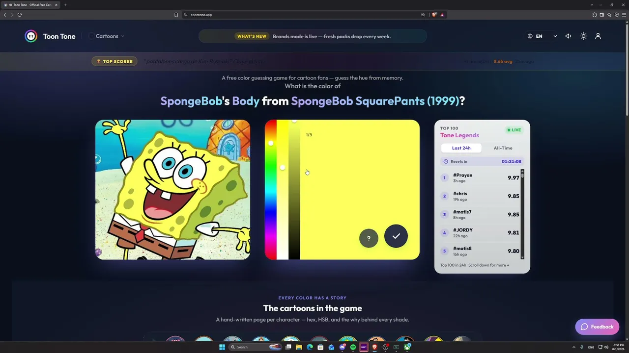
Task: Open the Brave Rewards triangle icon
Action: pyautogui.click(x=442, y=15)
